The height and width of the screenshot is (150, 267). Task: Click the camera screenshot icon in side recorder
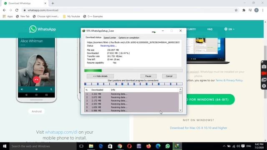point(264,67)
